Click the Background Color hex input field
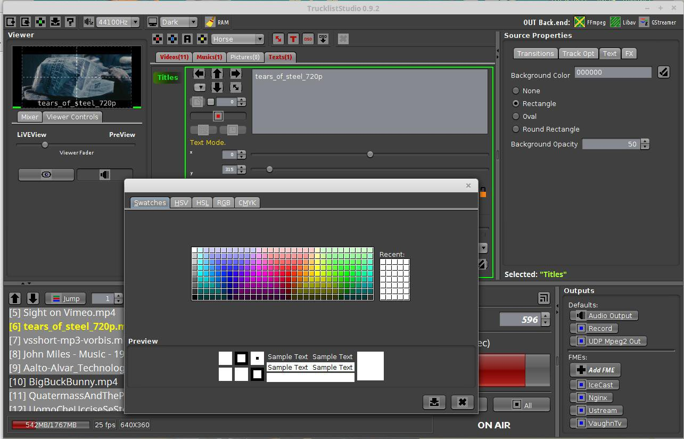Image resolution: width=684 pixels, height=439 pixels. [613, 72]
